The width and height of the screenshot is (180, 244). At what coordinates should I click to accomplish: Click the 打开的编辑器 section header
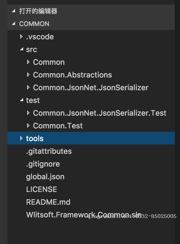tap(38, 11)
